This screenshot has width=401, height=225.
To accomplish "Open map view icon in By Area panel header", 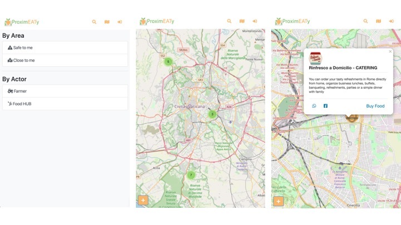I will pyautogui.click(x=107, y=22).
